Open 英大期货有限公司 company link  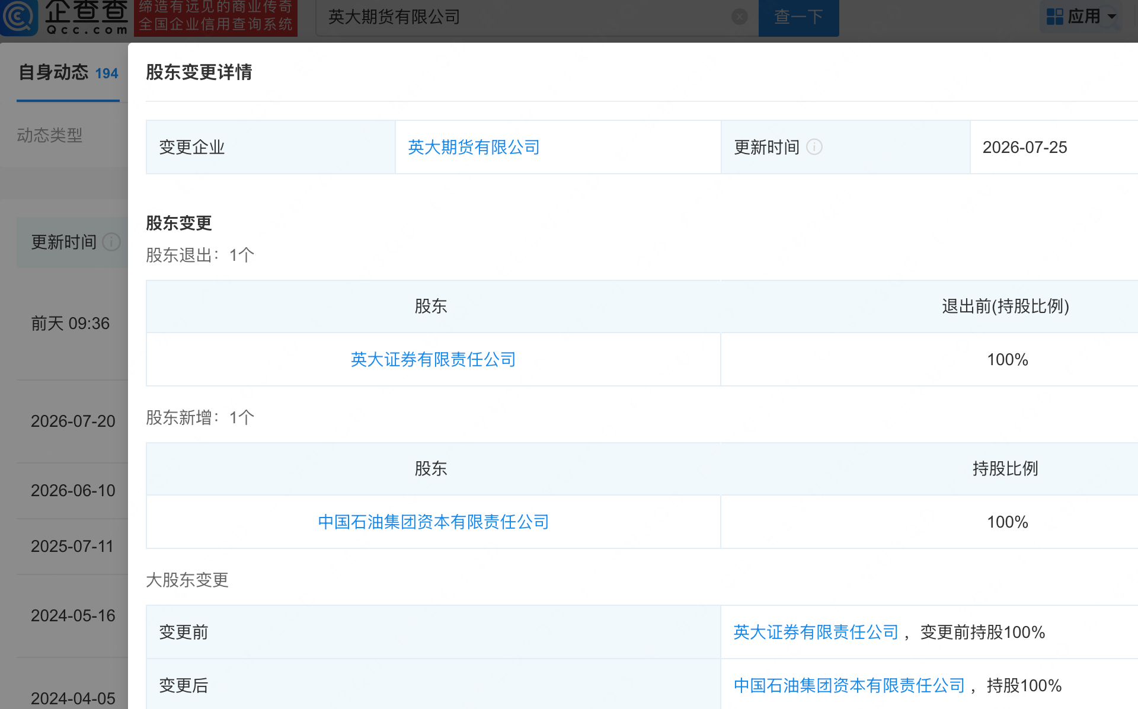tap(474, 147)
